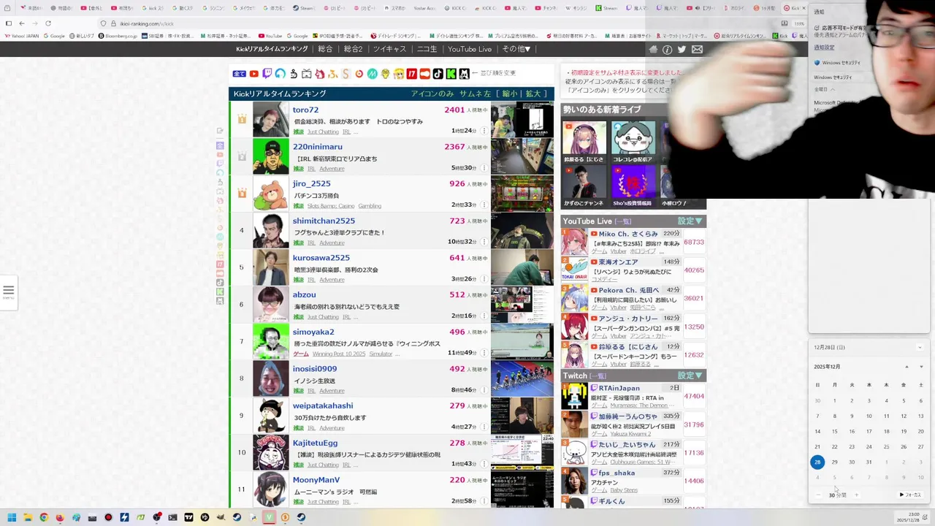Open the hamburger menu on the left edge
The image size is (935, 526).
pos(9,291)
